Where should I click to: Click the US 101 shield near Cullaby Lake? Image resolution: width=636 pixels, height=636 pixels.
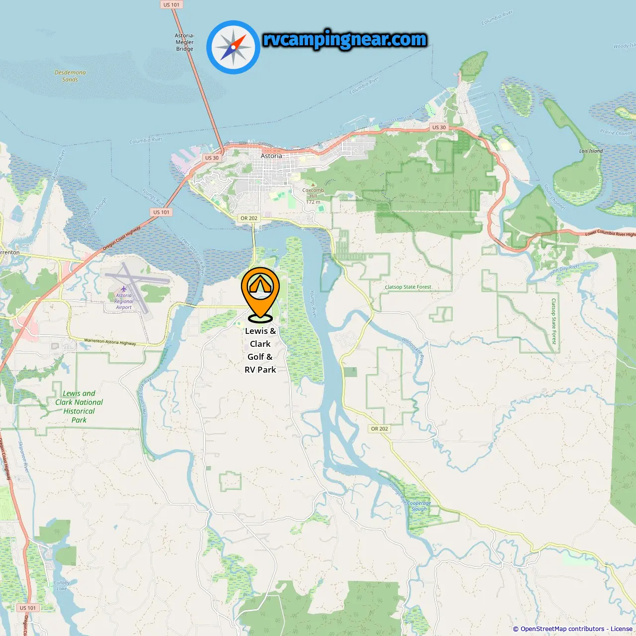pyautogui.click(x=28, y=608)
